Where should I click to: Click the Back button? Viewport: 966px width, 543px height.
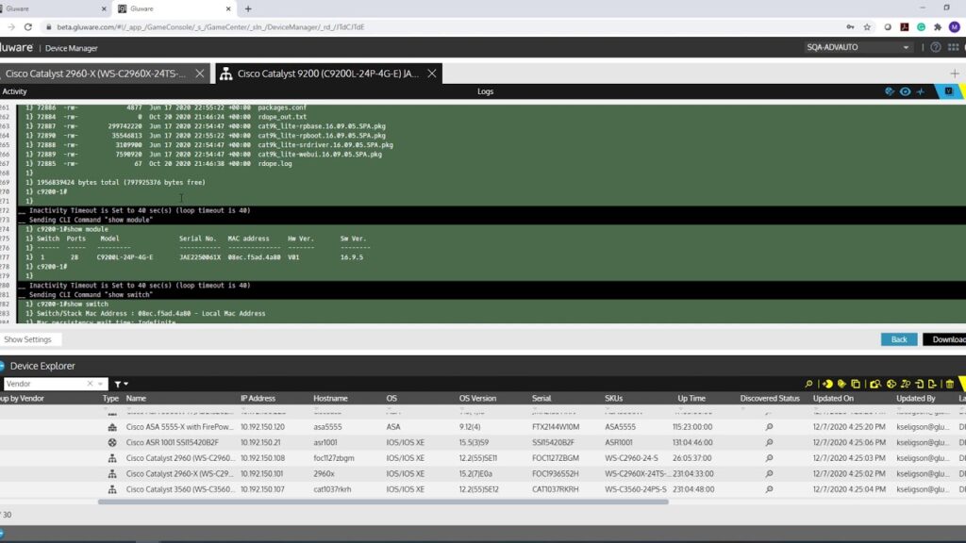coord(898,338)
